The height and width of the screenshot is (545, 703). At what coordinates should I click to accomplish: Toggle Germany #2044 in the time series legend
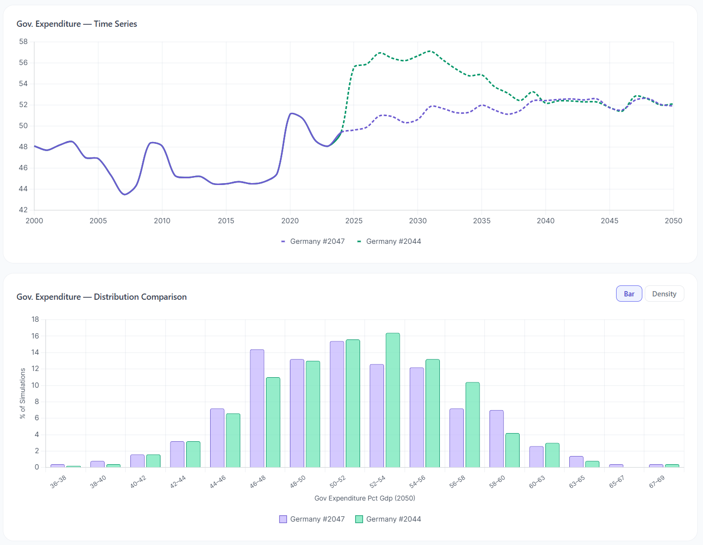point(394,241)
